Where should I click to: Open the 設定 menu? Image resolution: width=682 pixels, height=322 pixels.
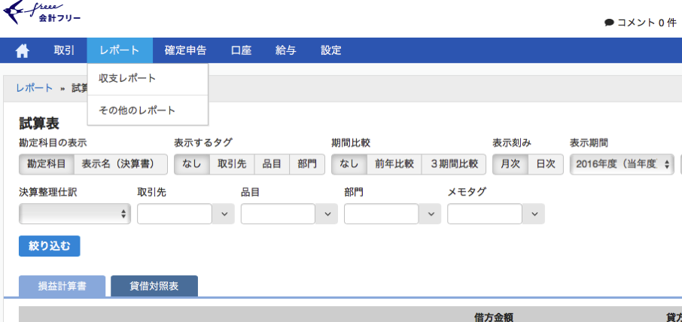coord(331,50)
